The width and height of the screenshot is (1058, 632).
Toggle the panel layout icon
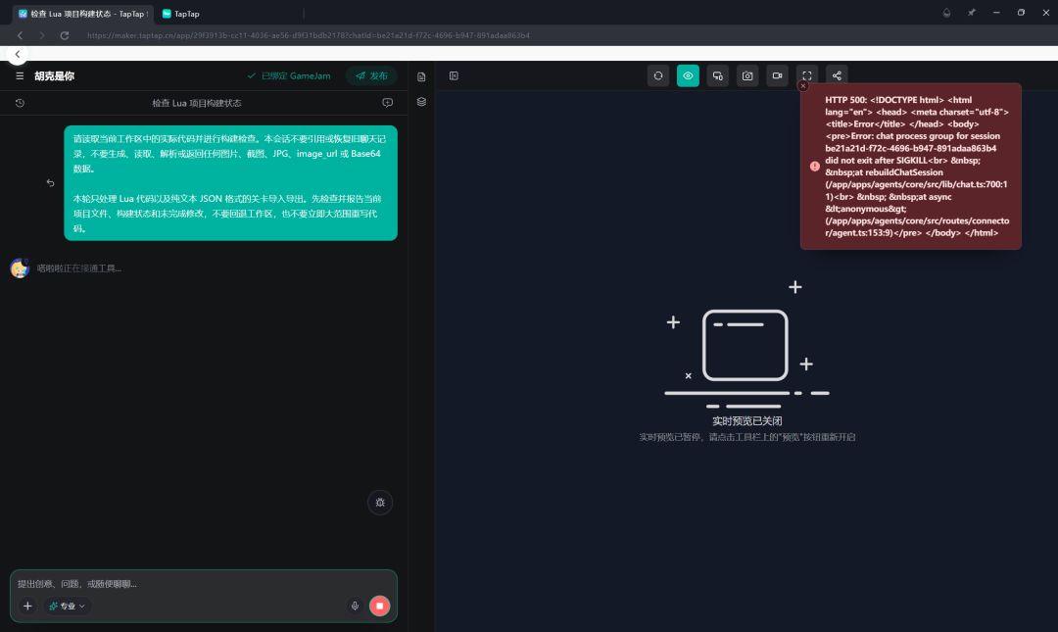point(455,76)
